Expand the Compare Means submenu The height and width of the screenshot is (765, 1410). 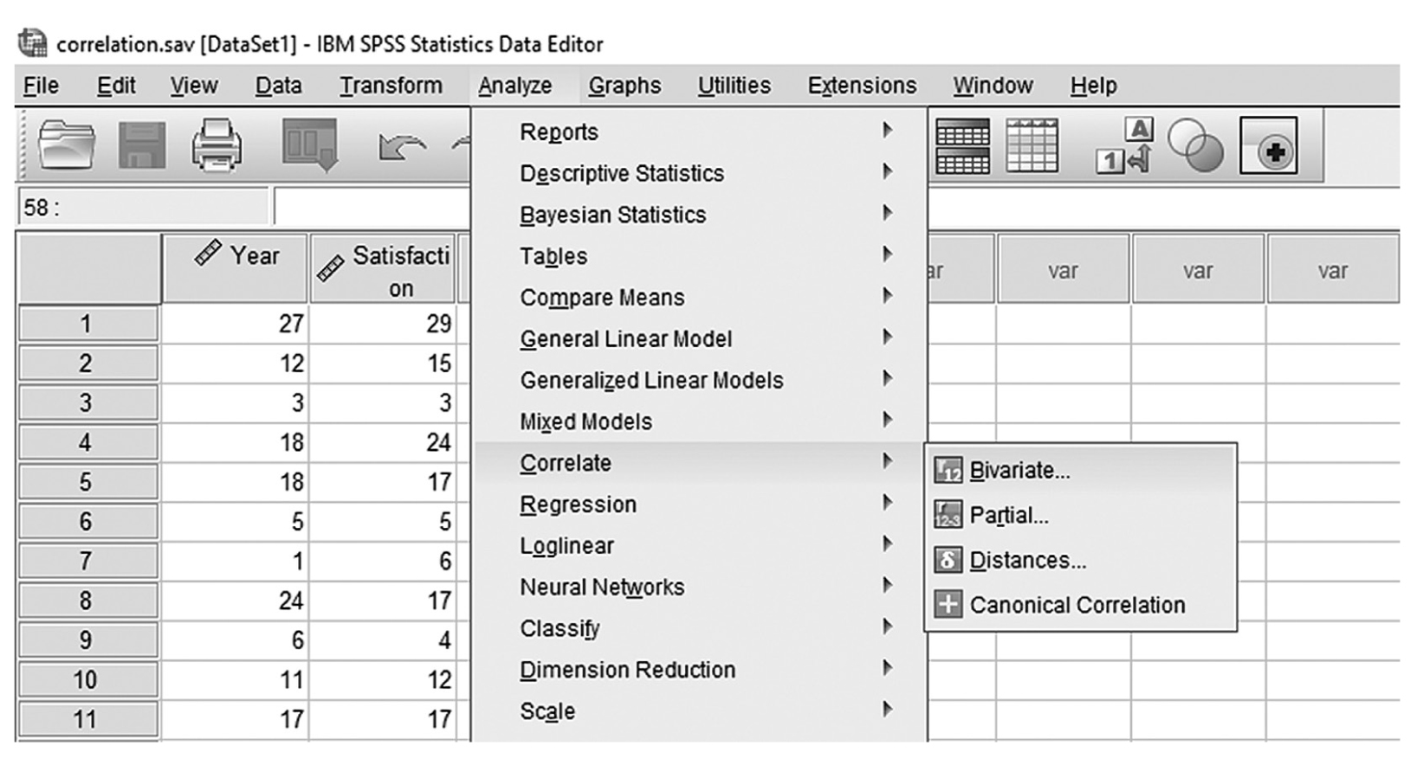click(700, 298)
